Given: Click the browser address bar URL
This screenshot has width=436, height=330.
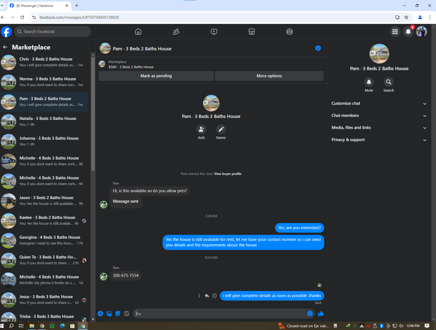Looking at the screenshot, I should [x=79, y=17].
